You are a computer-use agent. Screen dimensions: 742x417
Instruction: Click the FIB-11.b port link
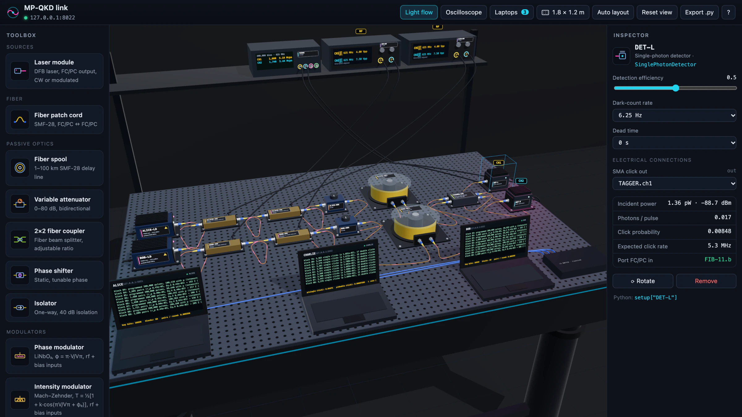(718, 259)
